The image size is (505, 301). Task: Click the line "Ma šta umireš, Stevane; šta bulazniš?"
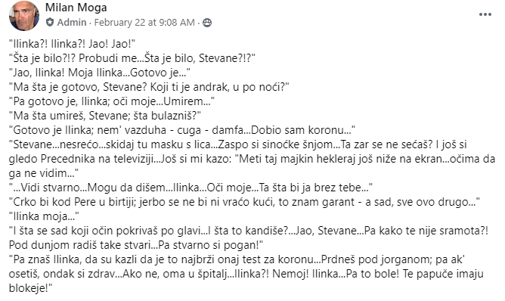tap(105, 116)
